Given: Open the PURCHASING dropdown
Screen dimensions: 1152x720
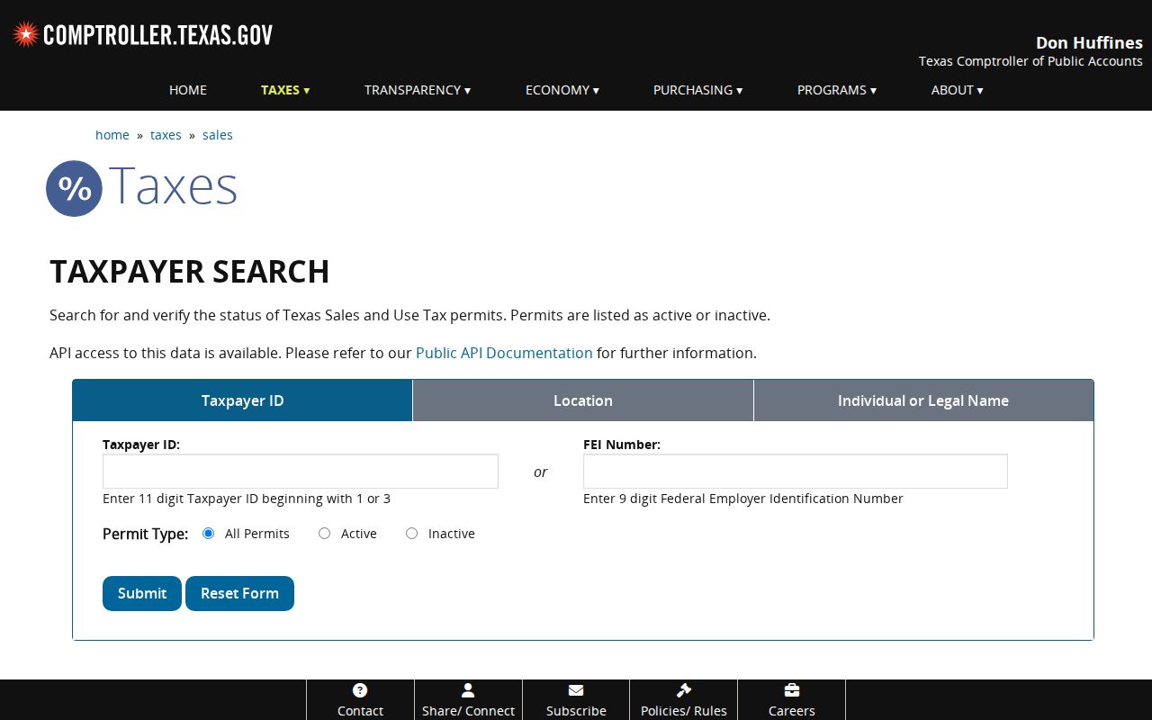Looking at the screenshot, I should click(x=698, y=90).
